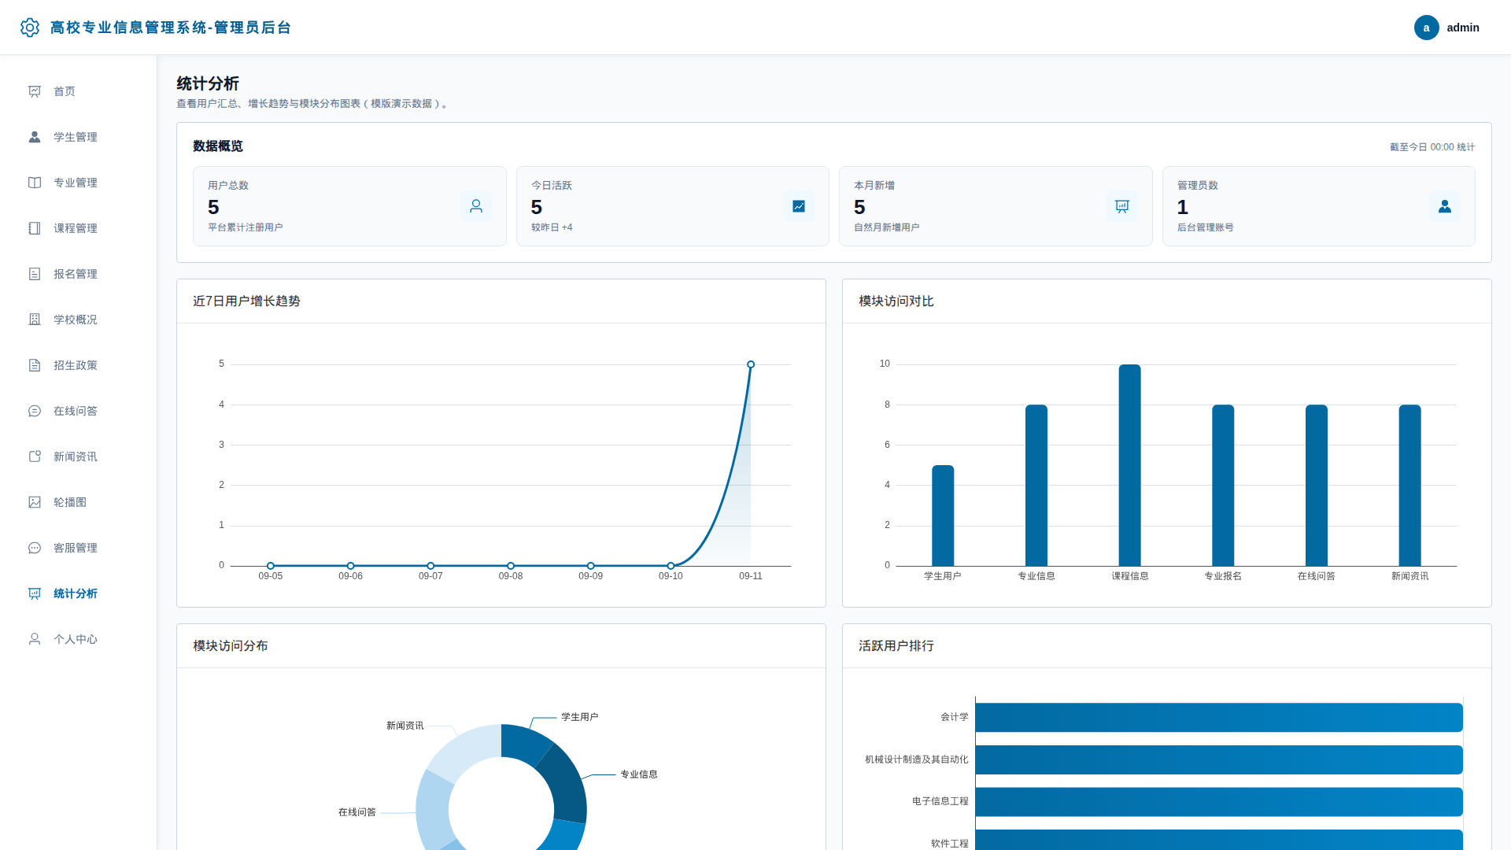Viewport: 1511px width, 850px height.
Task: Click the 课程信息 bar in 模块访问对比
Action: point(1129,465)
